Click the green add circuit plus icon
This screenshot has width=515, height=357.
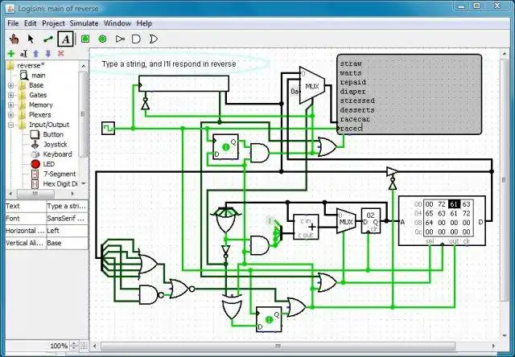pyautogui.click(x=11, y=54)
